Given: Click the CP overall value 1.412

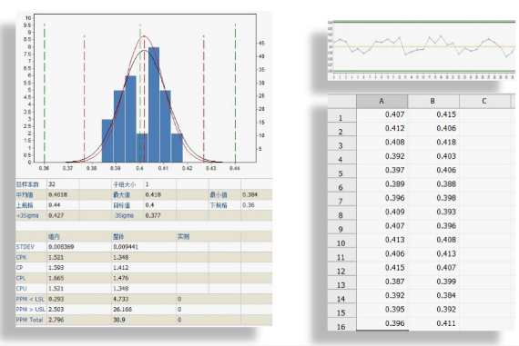Looking at the screenshot, I should (x=121, y=267).
